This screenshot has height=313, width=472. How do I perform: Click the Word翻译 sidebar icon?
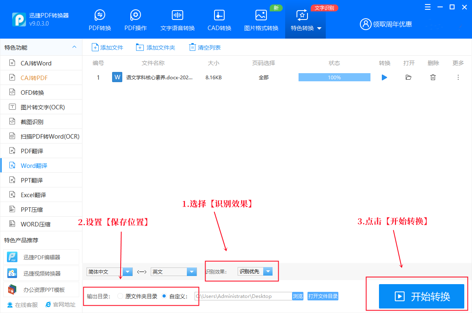click(12, 165)
